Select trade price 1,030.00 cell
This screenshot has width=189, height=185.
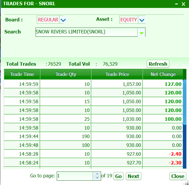pos(117,119)
